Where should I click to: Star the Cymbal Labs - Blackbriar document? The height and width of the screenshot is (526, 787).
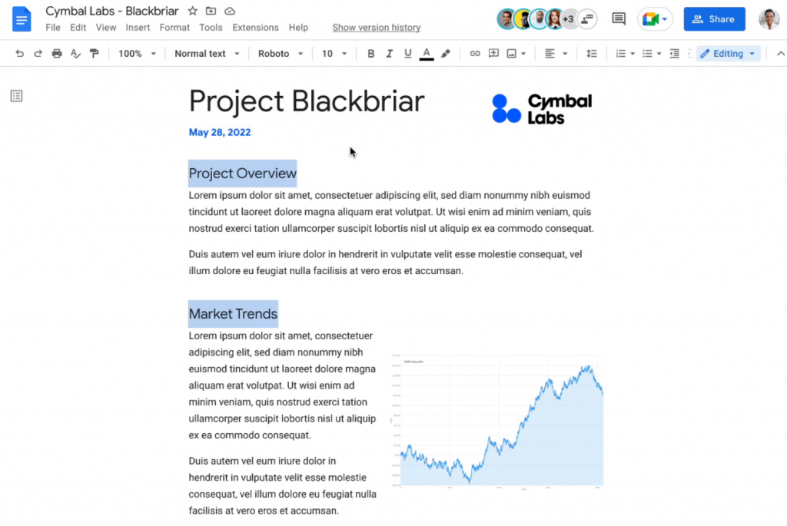(x=191, y=11)
